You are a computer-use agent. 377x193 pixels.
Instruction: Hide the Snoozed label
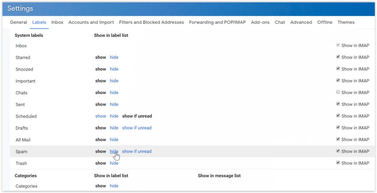point(114,69)
